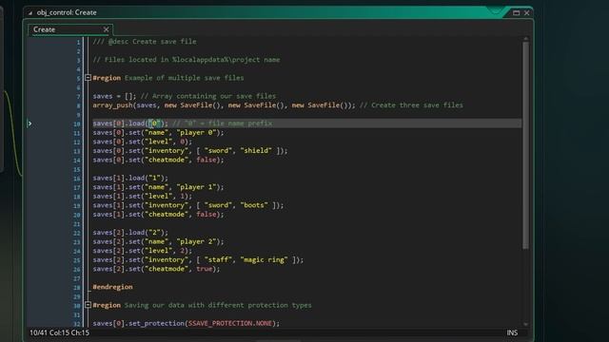Click the "shield" string
Viewport: 609px width, 342px height.
(256, 150)
